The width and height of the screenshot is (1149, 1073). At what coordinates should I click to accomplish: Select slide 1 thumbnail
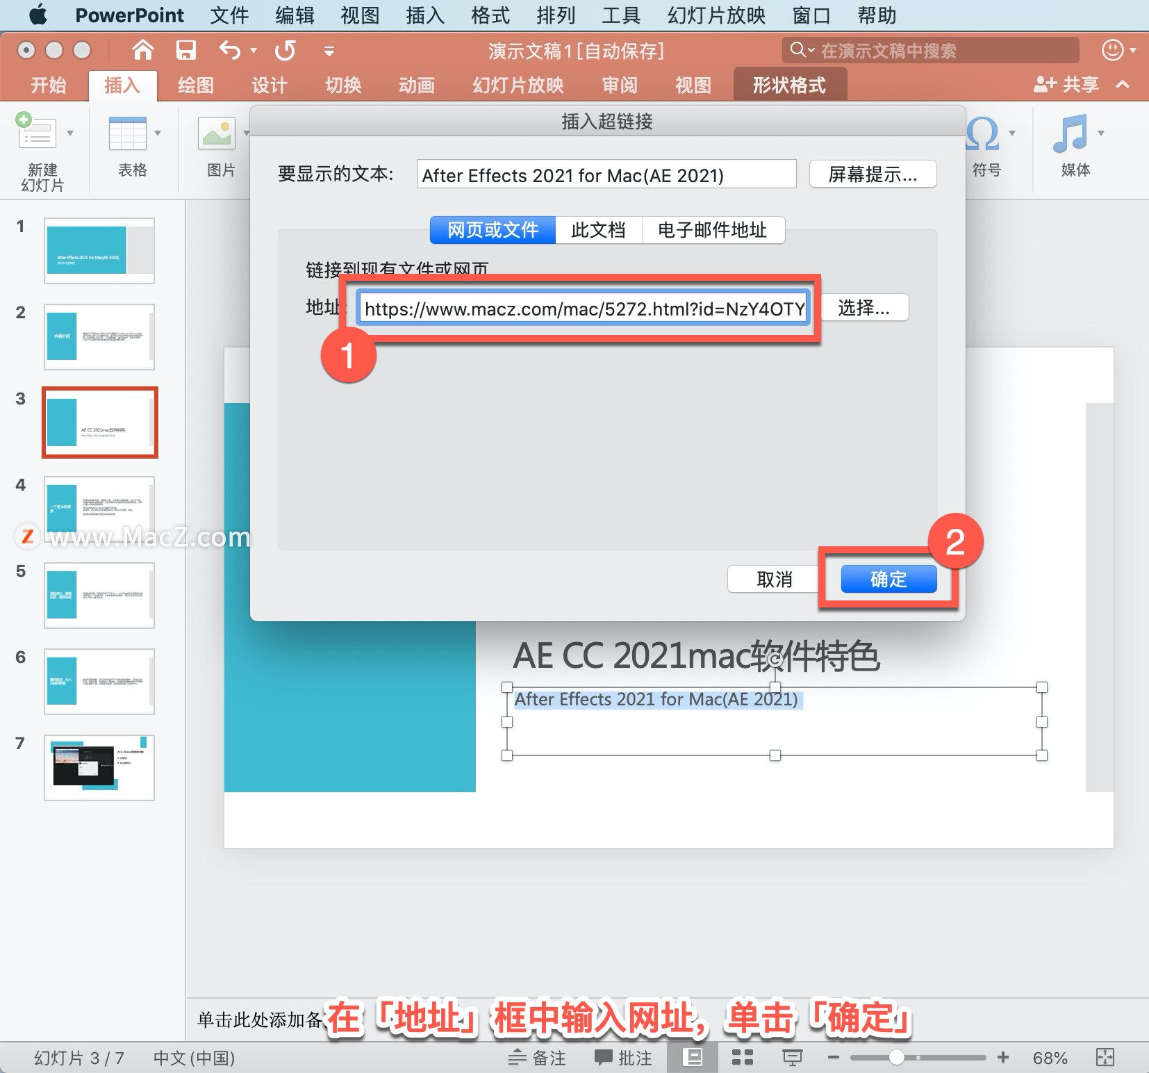pyautogui.click(x=99, y=251)
